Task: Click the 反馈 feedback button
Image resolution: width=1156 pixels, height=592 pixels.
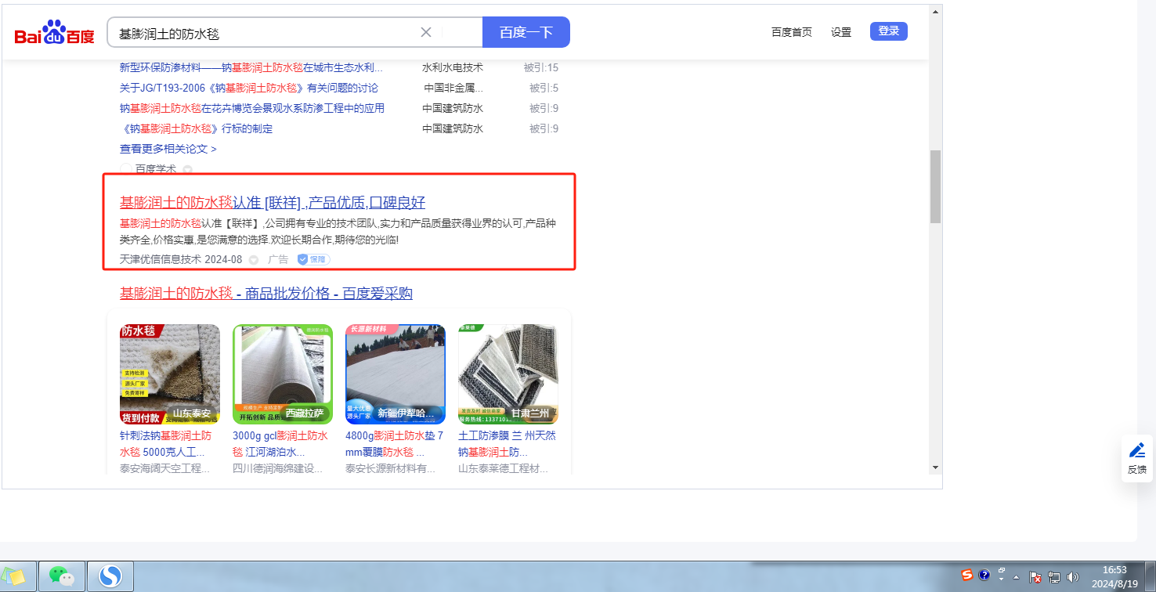Action: coord(1137,458)
